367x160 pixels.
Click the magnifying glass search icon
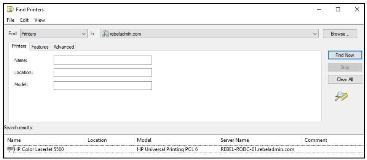(341, 96)
